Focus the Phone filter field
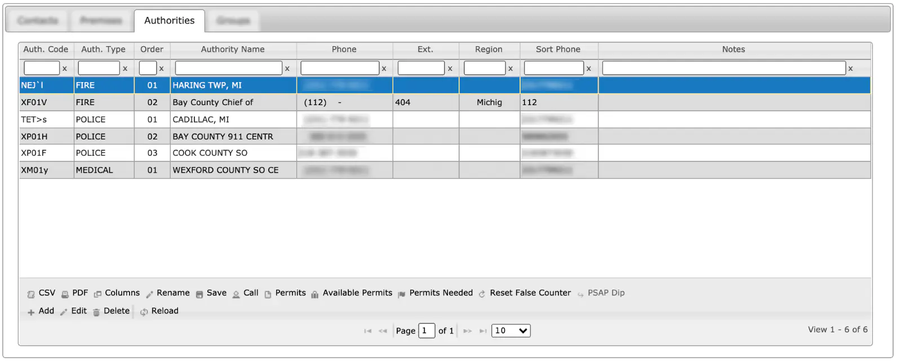The width and height of the screenshot is (897, 361). pyautogui.click(x=340, y=68)
